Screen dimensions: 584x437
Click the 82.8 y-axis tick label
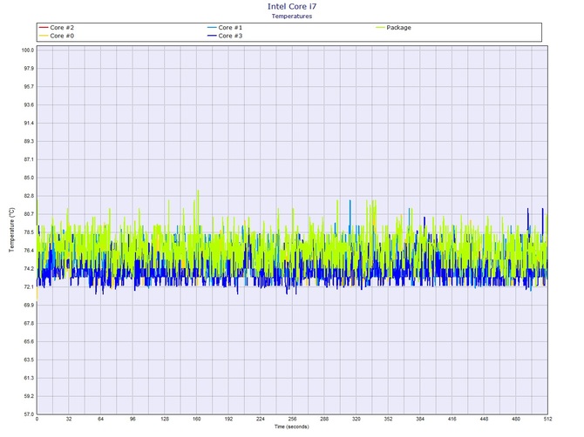click(29, 196)
